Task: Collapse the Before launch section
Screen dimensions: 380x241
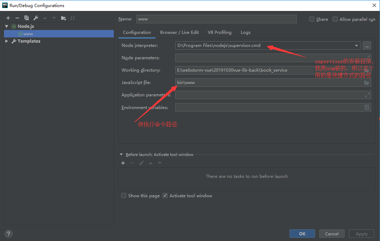Action: 121,155
